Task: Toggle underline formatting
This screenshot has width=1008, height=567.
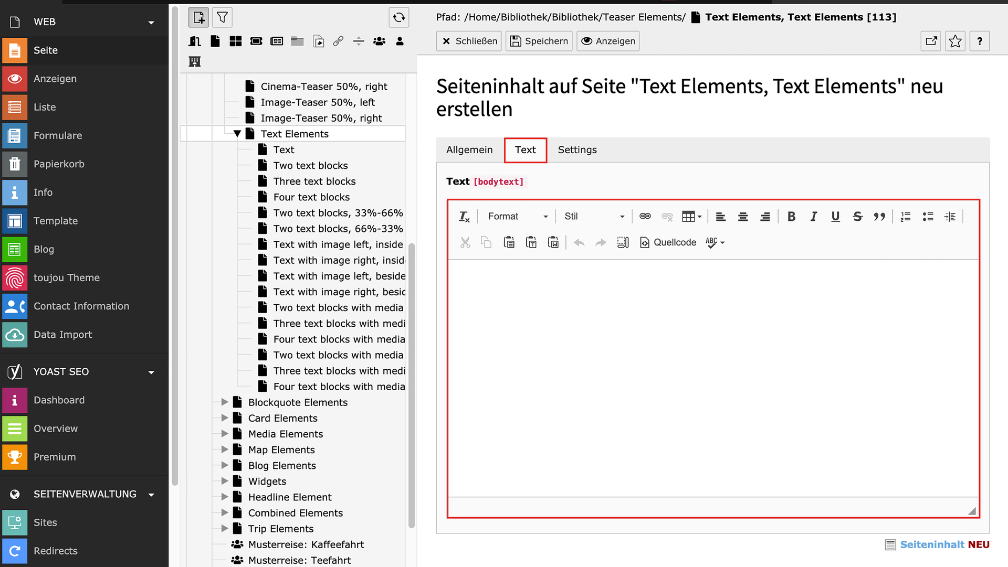Action: click(835, 217)
